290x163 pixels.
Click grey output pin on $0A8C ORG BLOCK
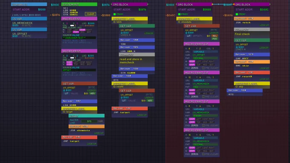(270, 4)
